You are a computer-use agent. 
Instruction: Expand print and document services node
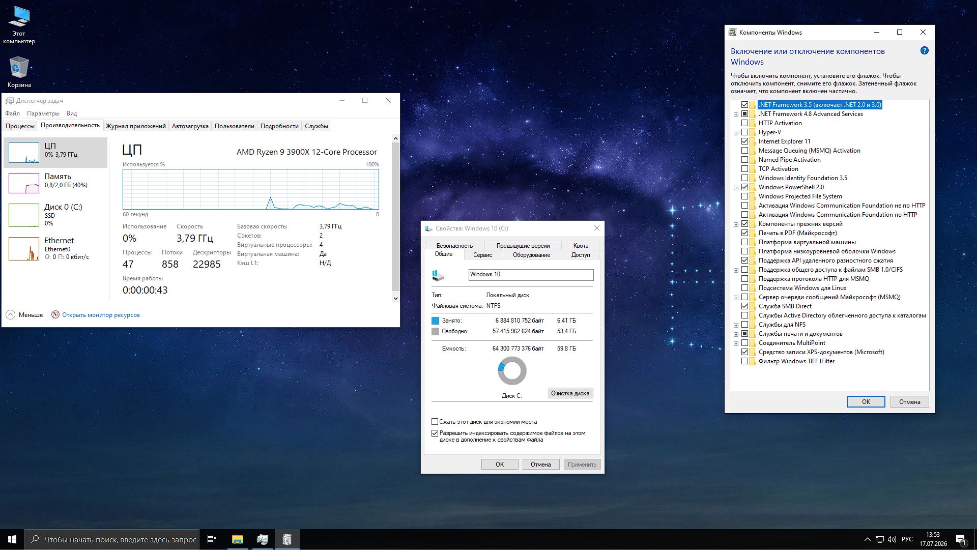[x=736, y=334]
